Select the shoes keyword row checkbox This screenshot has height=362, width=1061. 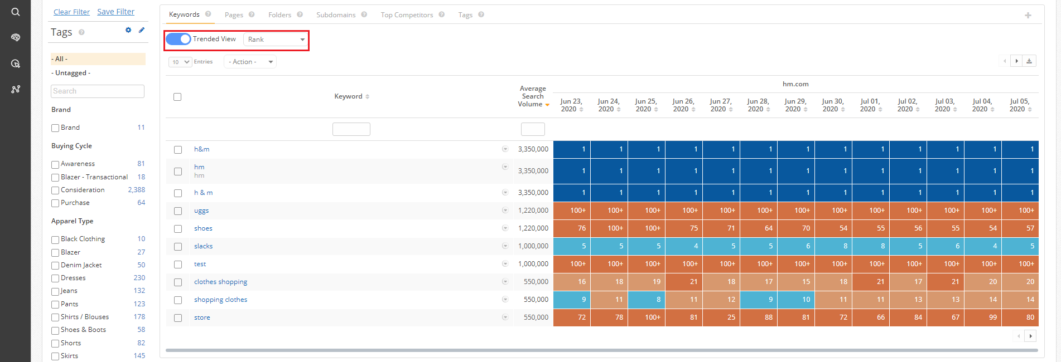click(178, 229)
